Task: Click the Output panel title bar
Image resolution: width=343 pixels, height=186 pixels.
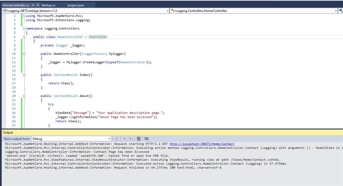Action: (x=173, y=132)
